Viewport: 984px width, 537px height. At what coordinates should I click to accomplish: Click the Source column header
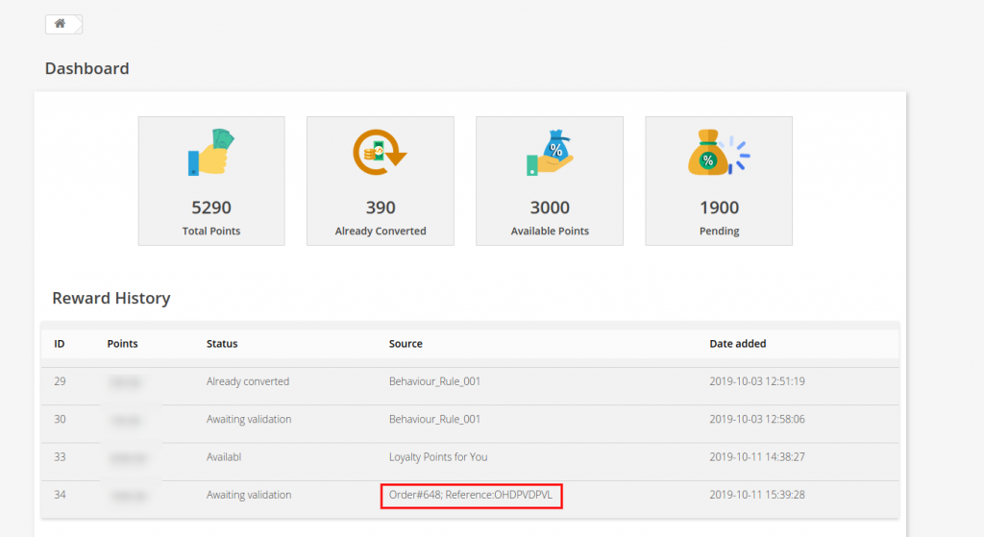(x=406, y=344)
